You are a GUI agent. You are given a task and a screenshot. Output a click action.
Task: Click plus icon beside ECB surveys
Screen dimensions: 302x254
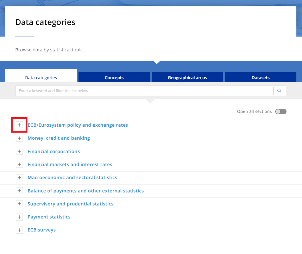(x=19, y=230)
